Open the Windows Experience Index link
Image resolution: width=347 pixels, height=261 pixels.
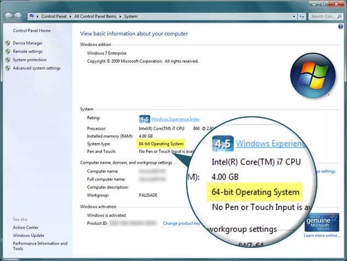pos(176,120)
